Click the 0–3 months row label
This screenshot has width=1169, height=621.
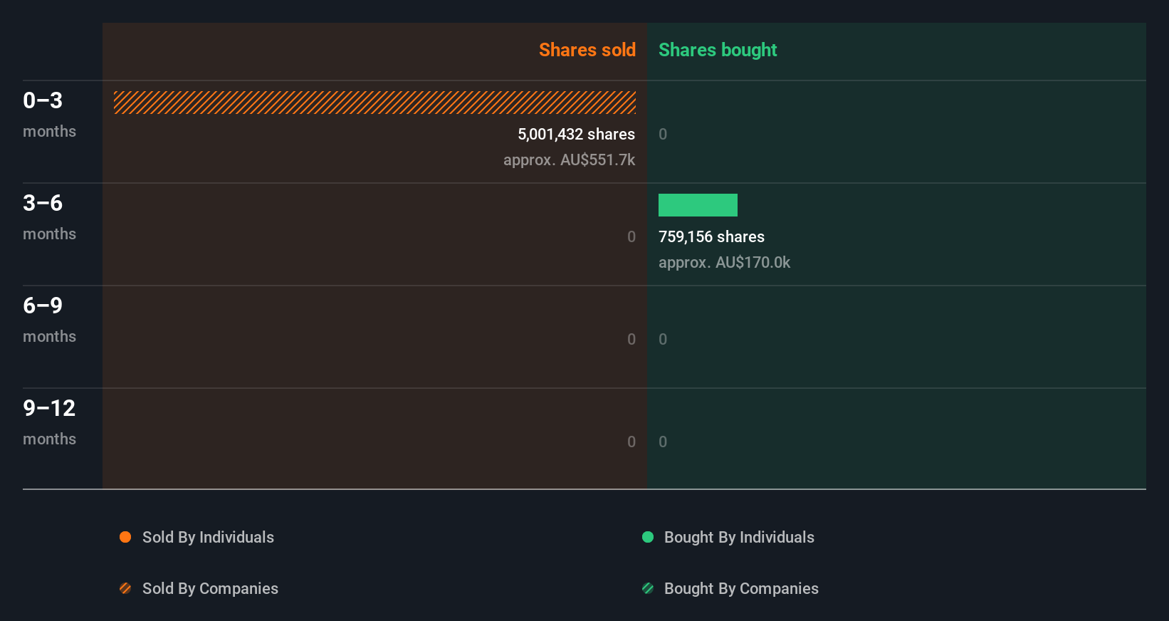tap(49, 114)
